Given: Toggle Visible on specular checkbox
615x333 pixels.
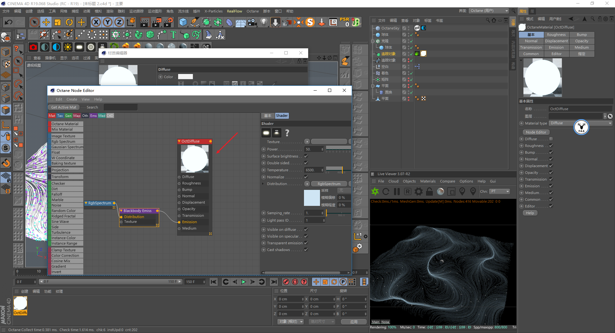Looking at the screenshot, I should (306, 236).
